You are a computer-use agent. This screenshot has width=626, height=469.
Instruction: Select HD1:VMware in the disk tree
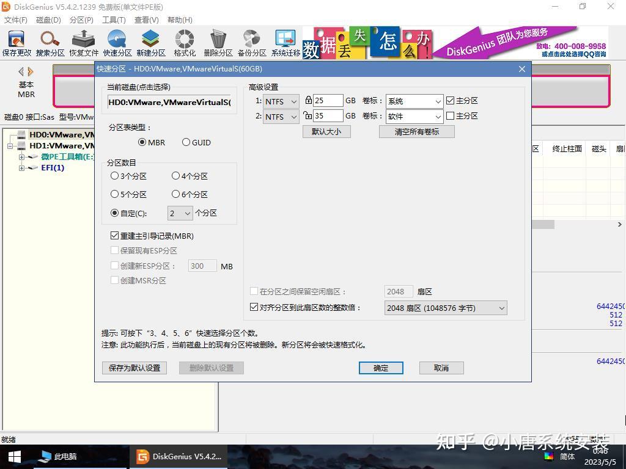click(62, 145)
